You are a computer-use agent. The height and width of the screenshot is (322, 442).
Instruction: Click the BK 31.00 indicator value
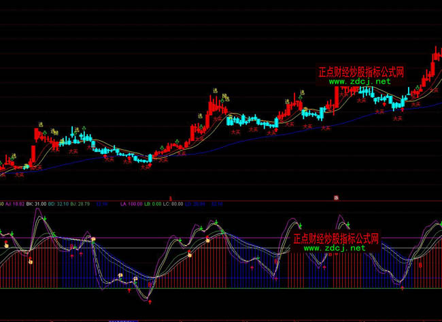click(36, 204)
